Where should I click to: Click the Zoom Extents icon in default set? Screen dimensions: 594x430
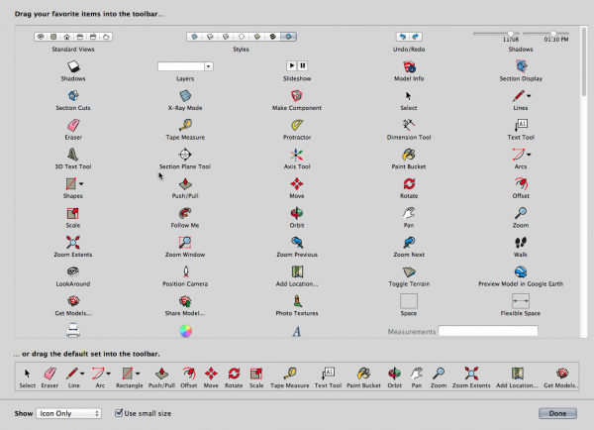[x=471, y=374]
